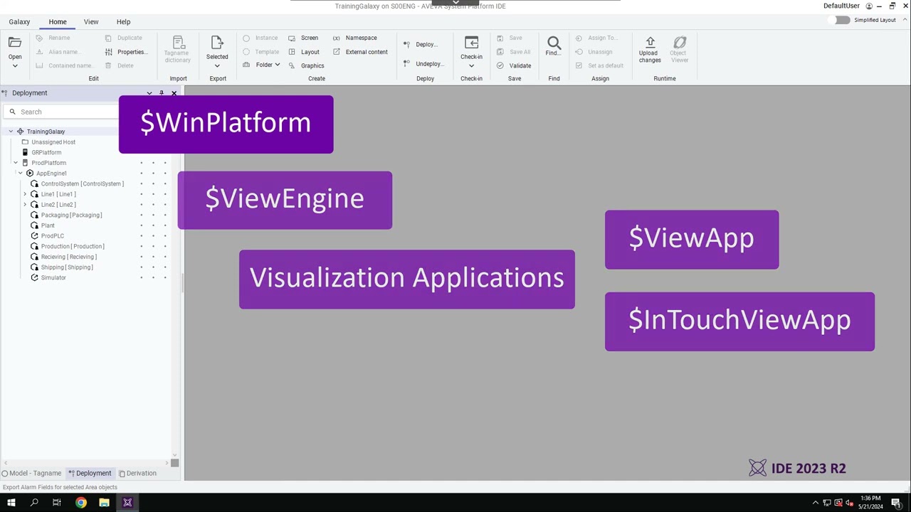
Task: Pin the Deployment panel
Action: click(x=162, y=93)
